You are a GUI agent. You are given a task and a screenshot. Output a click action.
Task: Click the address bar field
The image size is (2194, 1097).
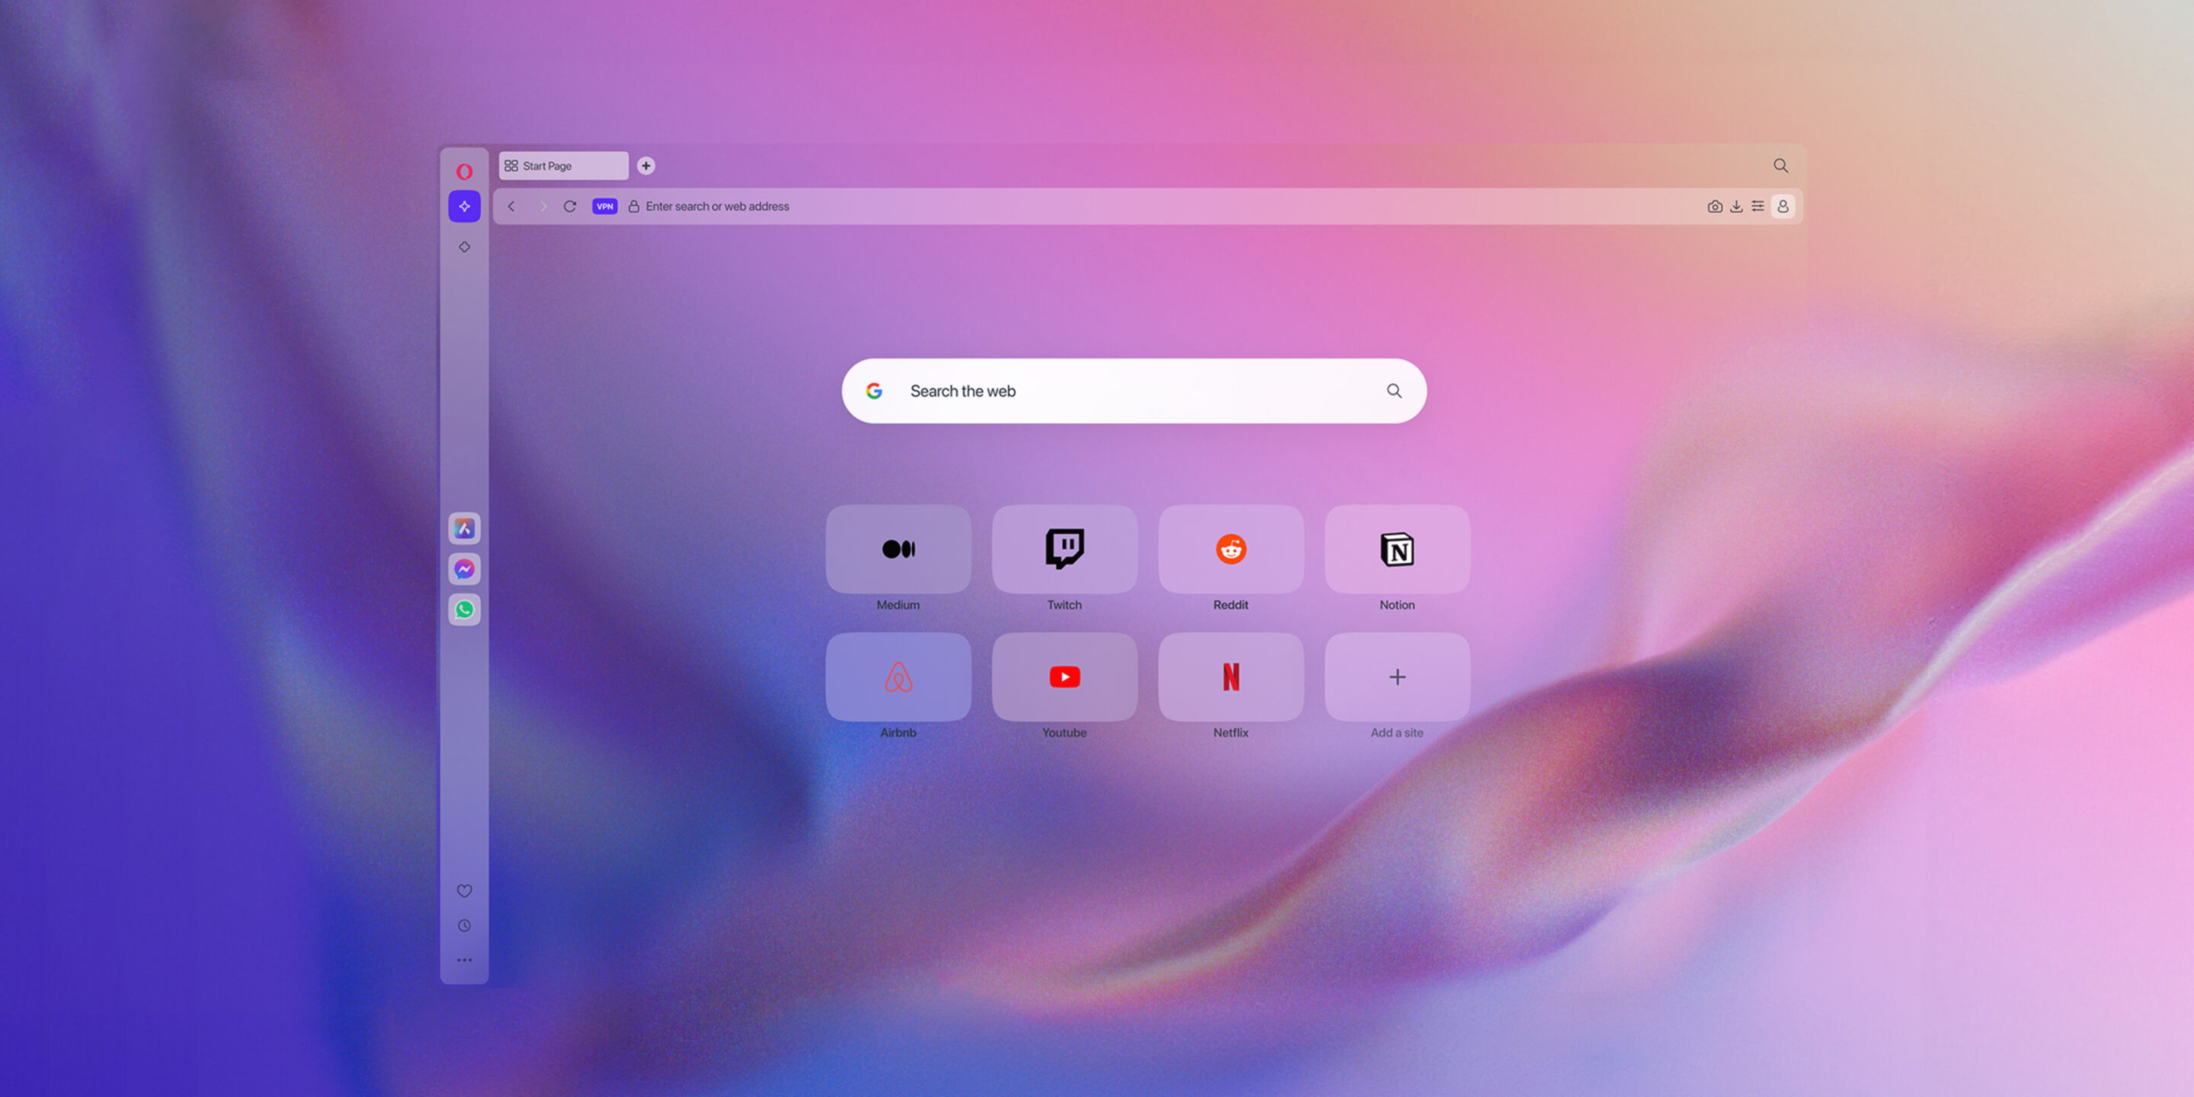tap(1148, 207)
